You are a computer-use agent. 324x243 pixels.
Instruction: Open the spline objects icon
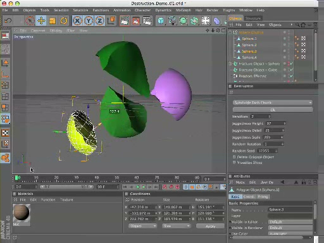(x=172, y=21)
